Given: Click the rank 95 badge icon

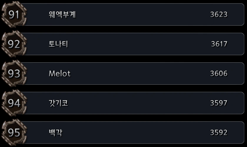Looking at the screenshot, I should tap(14, 133).
